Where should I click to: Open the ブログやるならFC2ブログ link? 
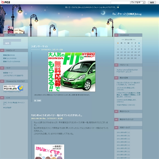(12, 92)
